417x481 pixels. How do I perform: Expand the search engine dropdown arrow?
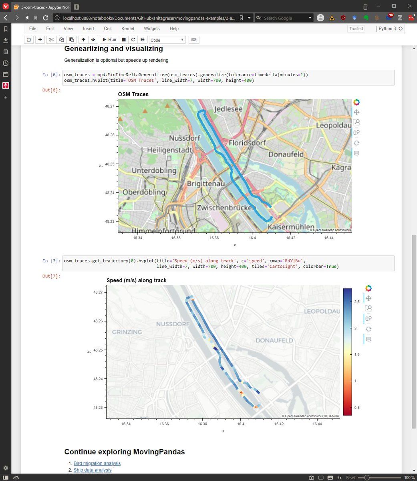[x=310, y=18]
